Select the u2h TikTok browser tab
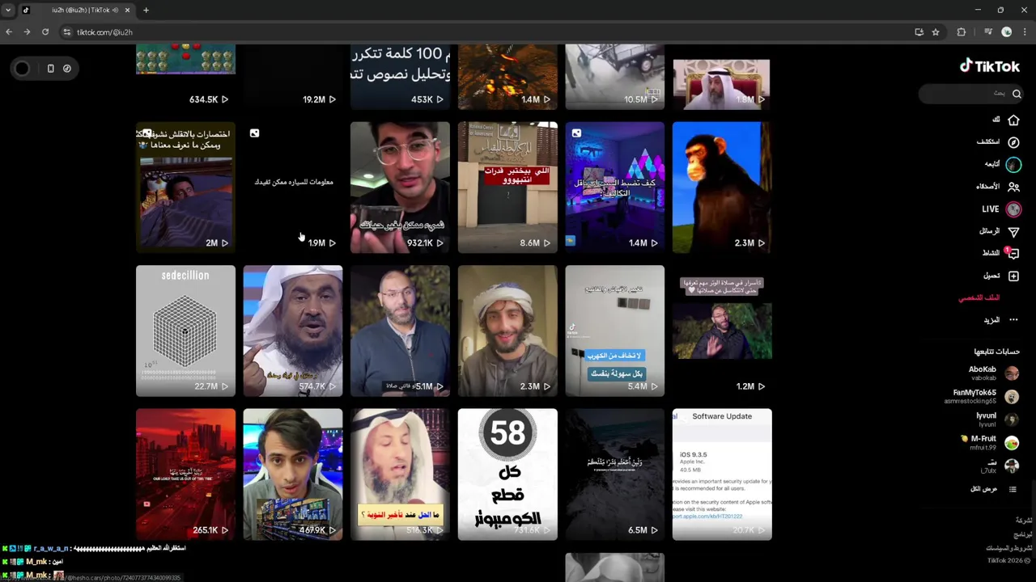Viewport: 1036px width, 582px height. tap(75, 11)
